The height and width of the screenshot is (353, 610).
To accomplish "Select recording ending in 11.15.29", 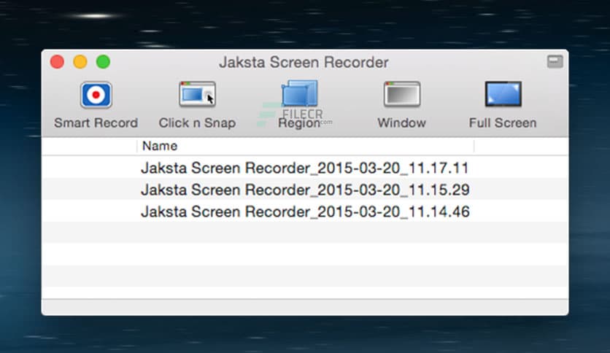I will (305, 190).
